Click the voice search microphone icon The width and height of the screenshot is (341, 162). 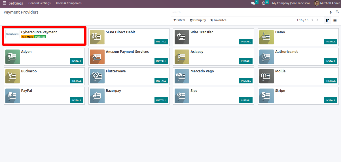pos(331,12)
